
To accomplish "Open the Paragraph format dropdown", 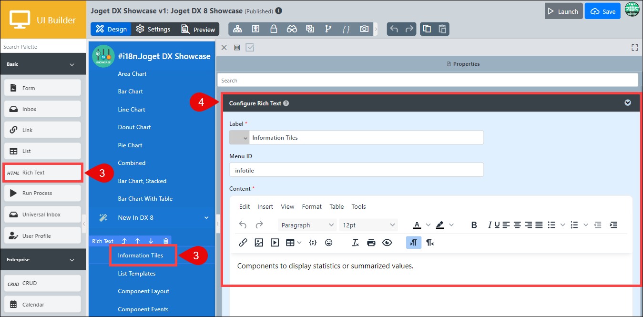I will [x=307, y=225].
